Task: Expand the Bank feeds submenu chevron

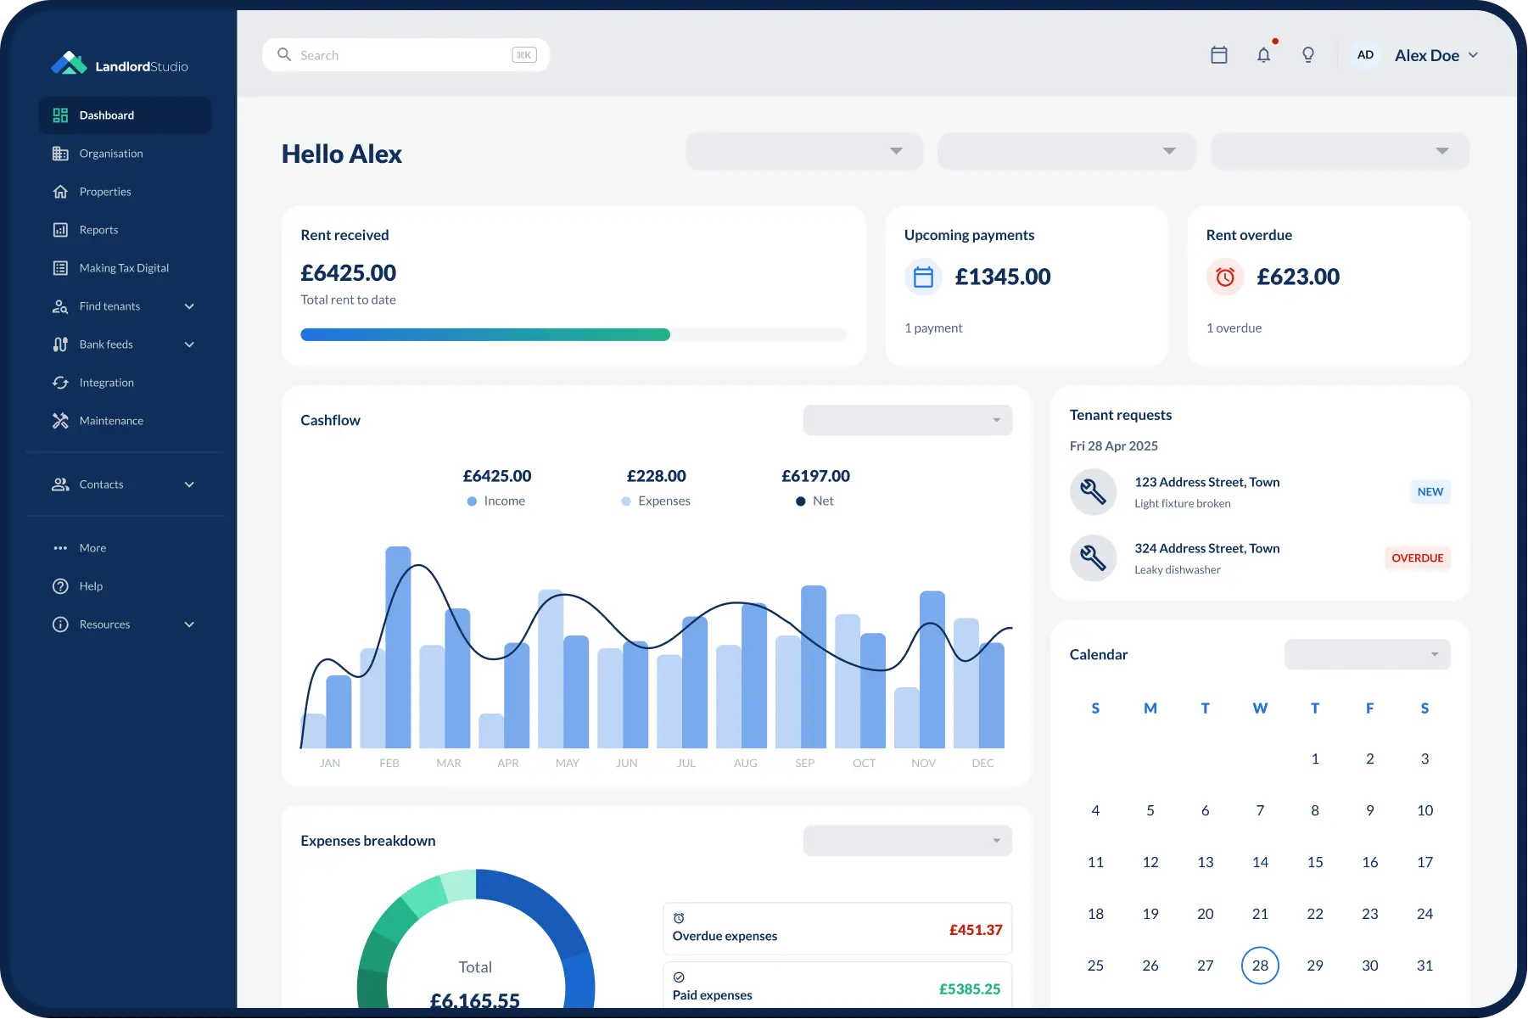Action: click(x=189, y=344)
